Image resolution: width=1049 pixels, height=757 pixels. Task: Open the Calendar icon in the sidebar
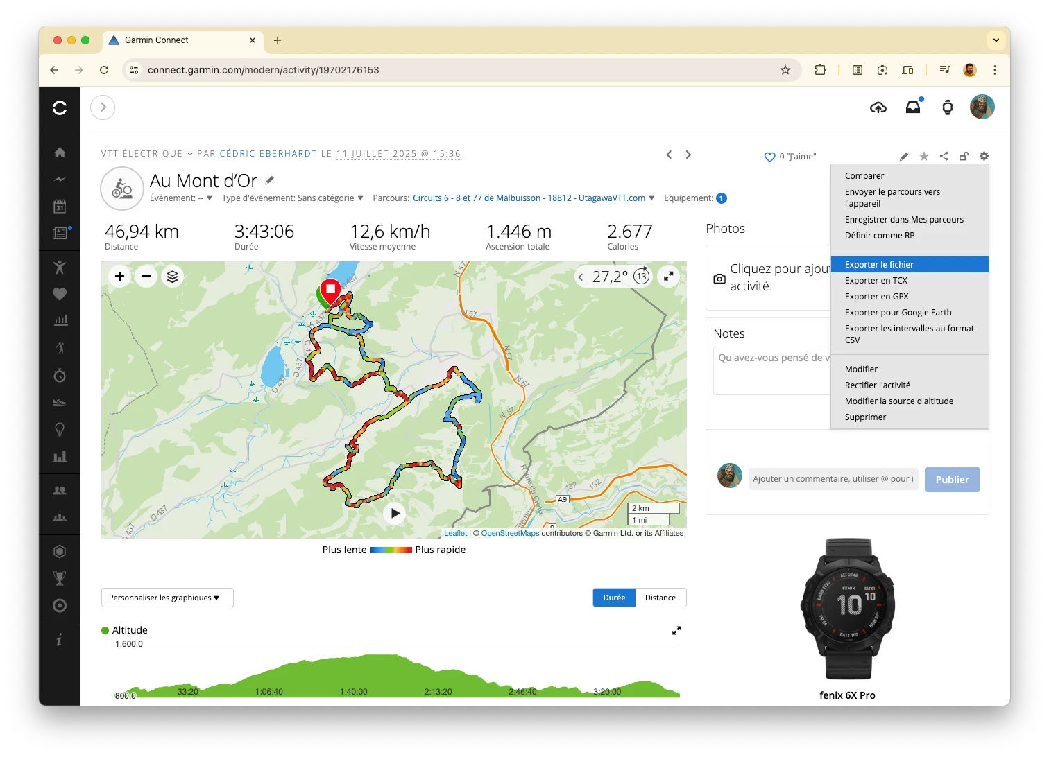click(x=60, y=207)
